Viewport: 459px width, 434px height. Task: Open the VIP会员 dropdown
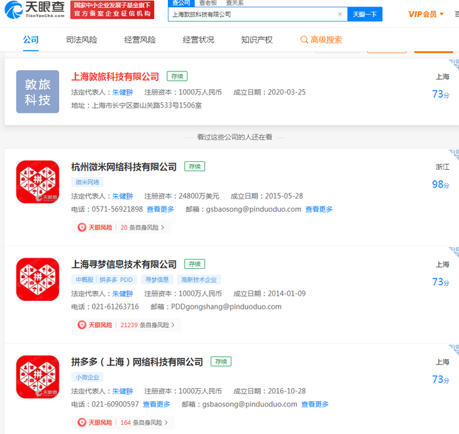click(x=426, y=14)
